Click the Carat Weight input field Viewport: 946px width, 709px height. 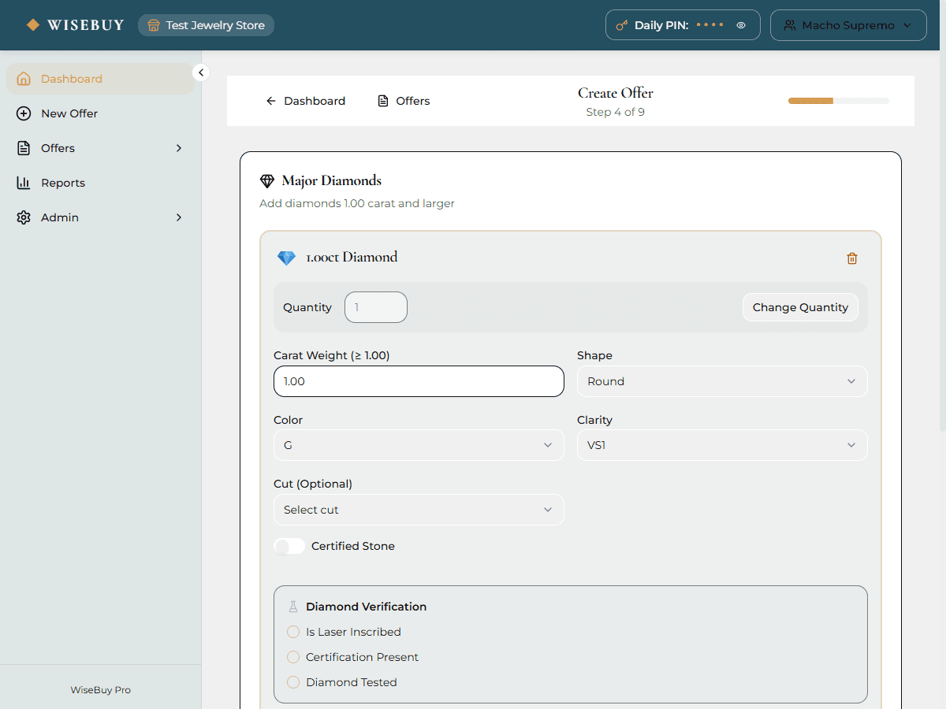tap(418, 381)
